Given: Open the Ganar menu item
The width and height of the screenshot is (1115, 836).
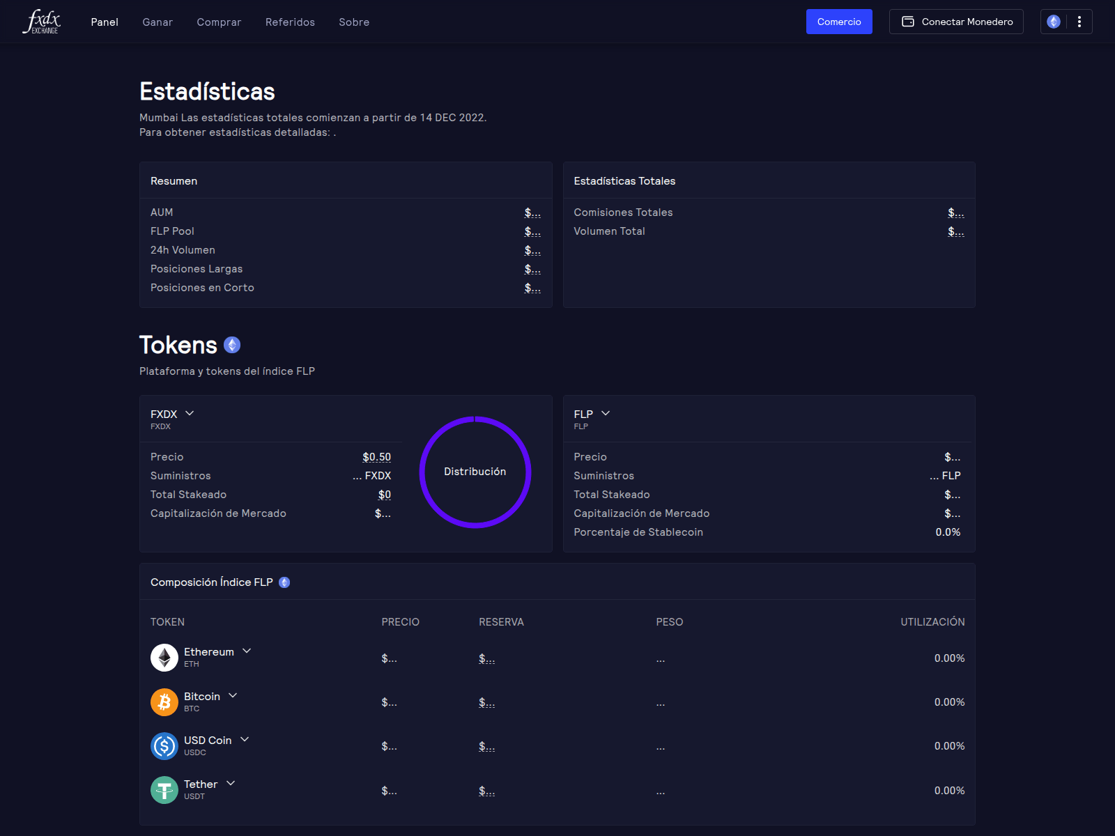Looking at the screenshot, I should [x=157, y=22].
